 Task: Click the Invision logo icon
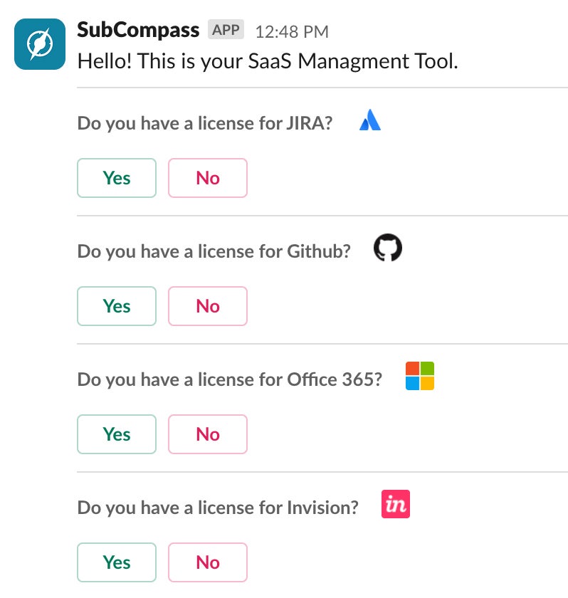point(396,504)
